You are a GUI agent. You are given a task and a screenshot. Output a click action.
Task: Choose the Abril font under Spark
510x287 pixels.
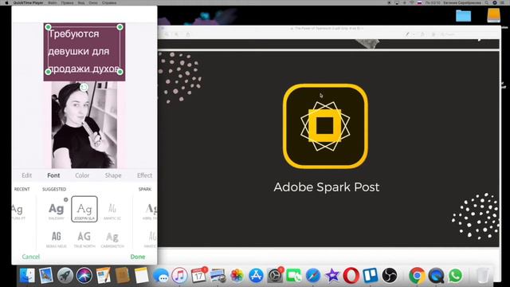150,210
